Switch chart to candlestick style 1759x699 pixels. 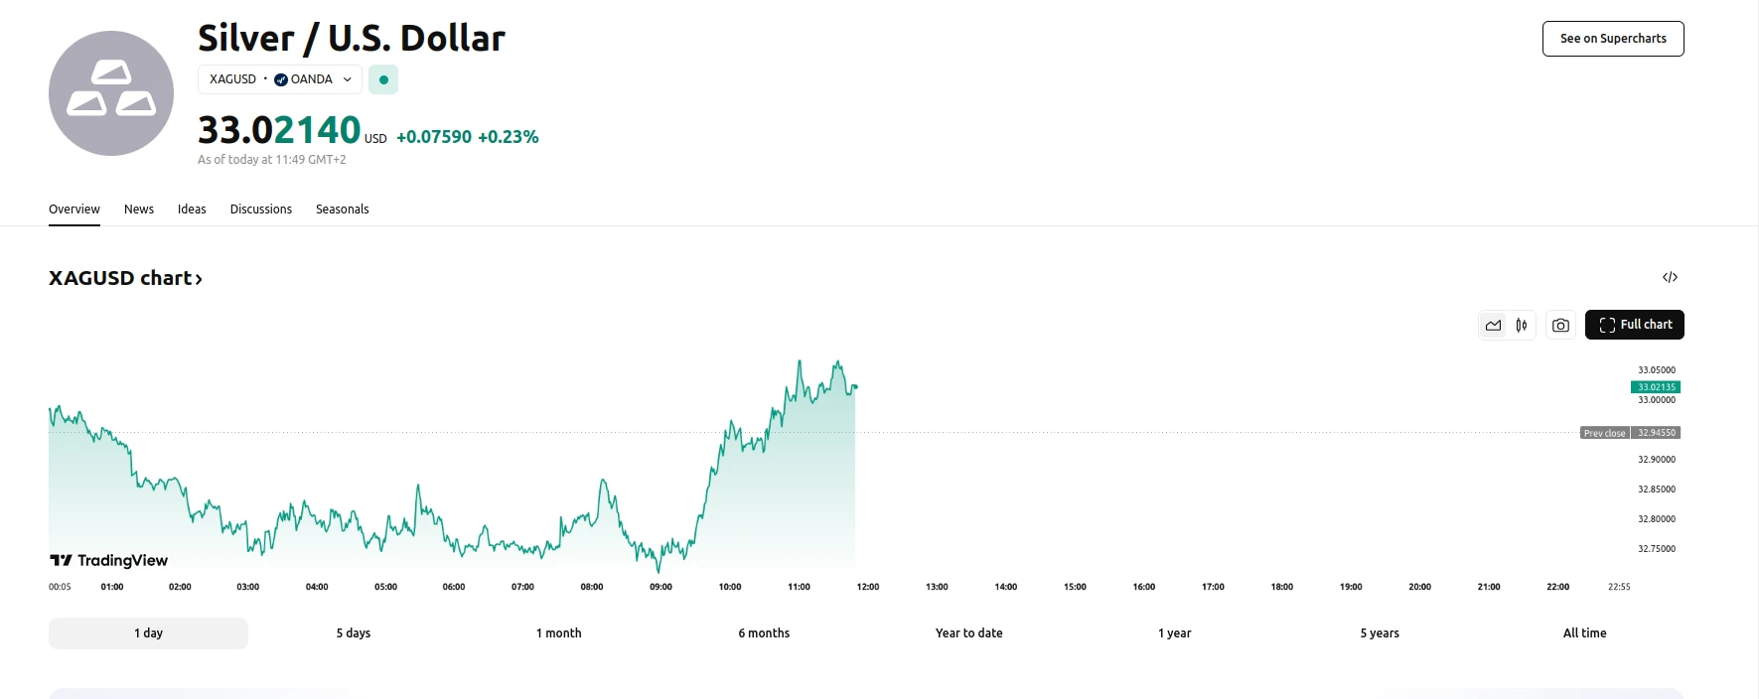1522,326
